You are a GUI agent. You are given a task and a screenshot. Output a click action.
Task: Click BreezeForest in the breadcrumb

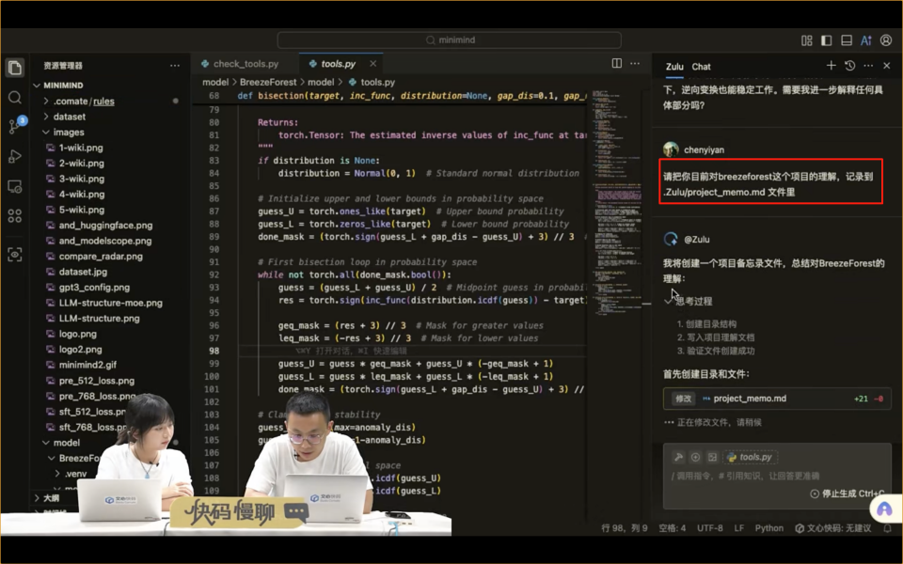tap(268, 83)
